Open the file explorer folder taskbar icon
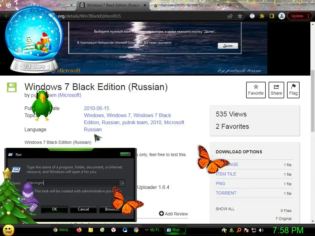 pos(91,230)
